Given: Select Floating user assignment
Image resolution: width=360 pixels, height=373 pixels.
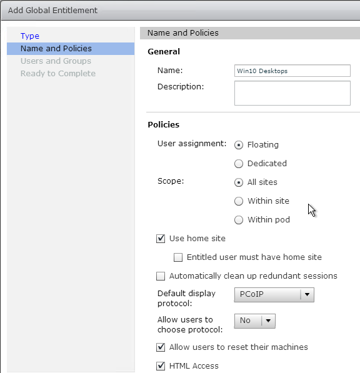Looking at the screenshot, I should coord(239,145).
